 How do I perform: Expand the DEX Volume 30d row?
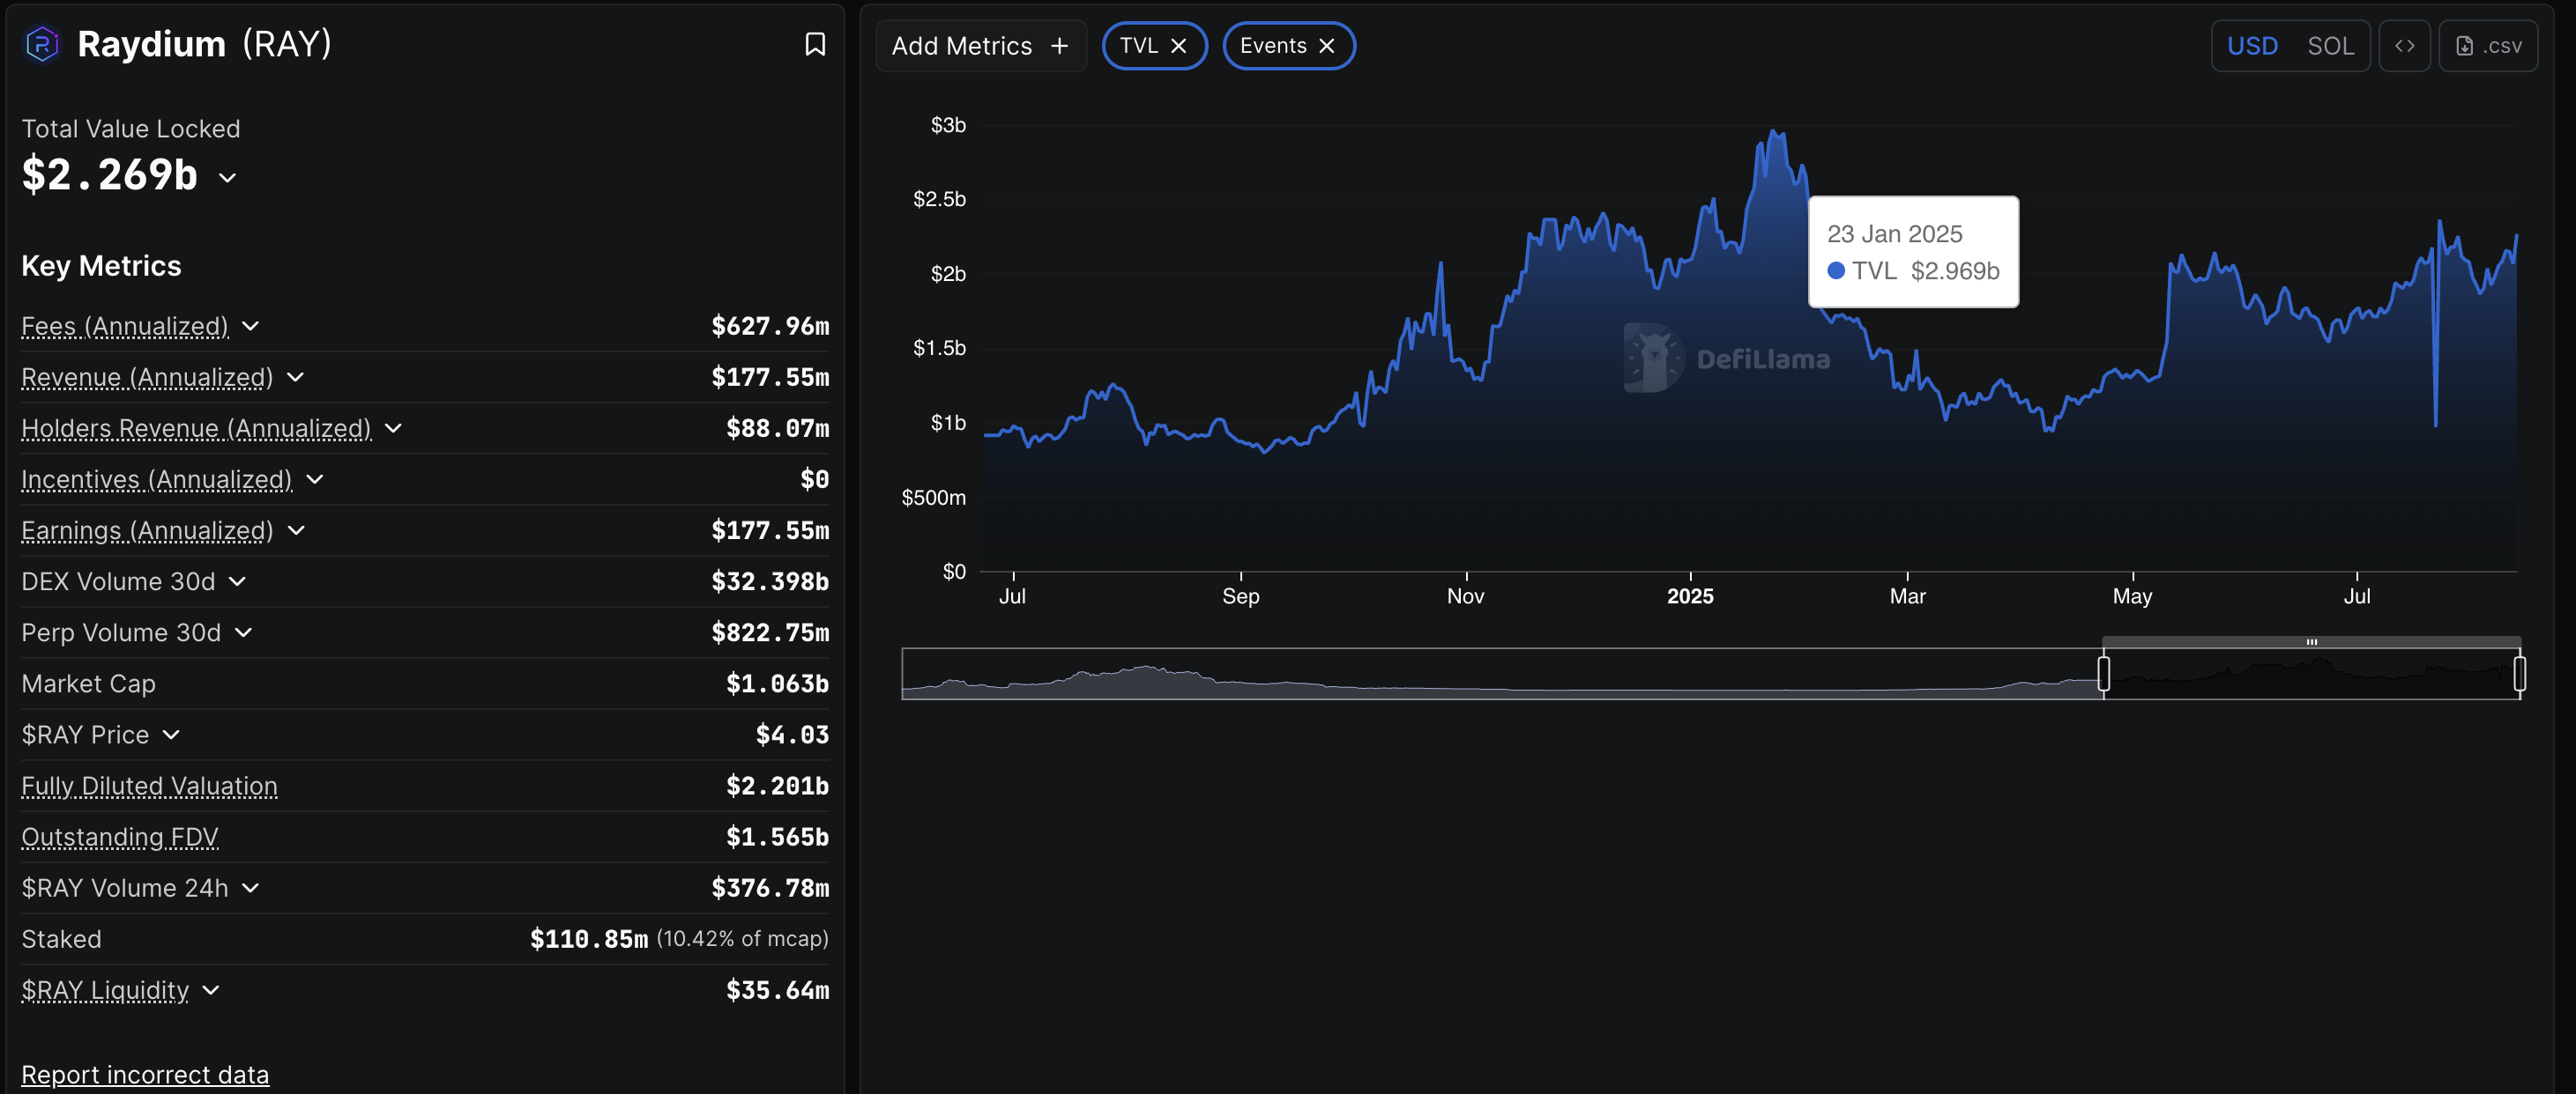[237, 581]
